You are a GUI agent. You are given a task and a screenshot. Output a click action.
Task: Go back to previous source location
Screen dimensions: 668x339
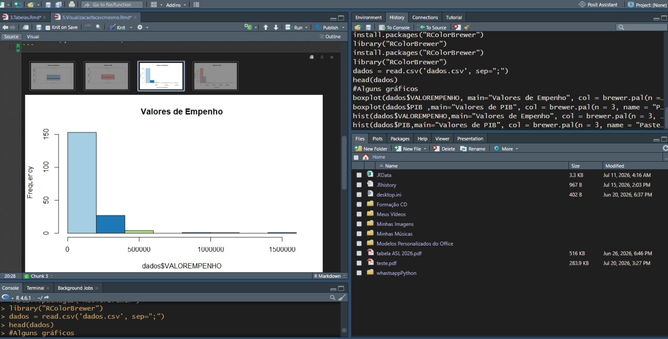click(5, 27)
